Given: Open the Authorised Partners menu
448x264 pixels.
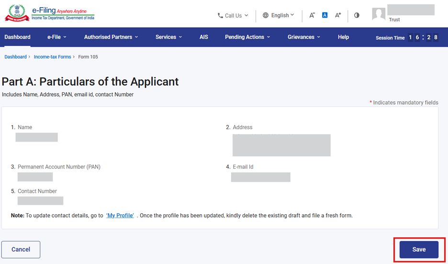Looking at the screenshot, I should click(x=111, y=37).
